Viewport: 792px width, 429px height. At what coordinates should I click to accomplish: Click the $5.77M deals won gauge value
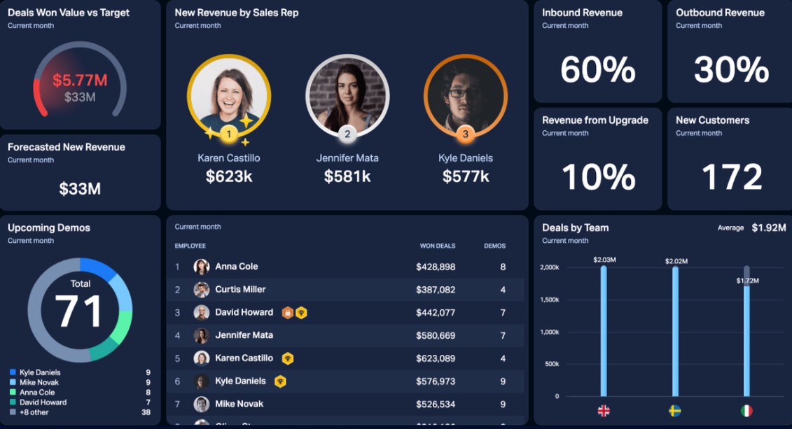click(x=80, y=80)
